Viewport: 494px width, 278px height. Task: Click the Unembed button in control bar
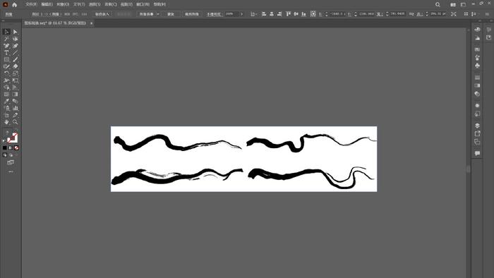[x=102, y=14]
